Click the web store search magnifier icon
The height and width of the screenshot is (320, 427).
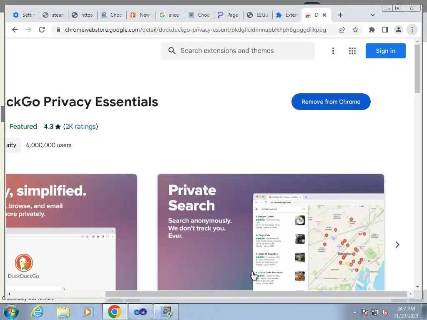(x=172, y=50)
